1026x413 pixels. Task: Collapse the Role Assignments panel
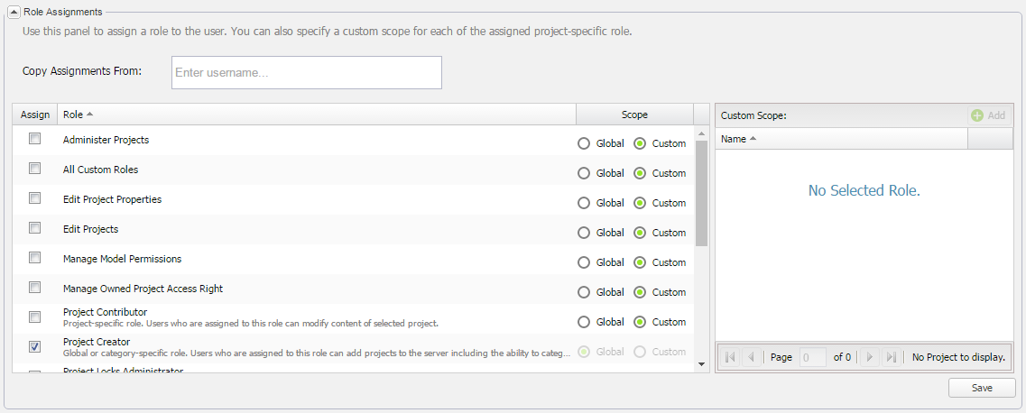click(14, 12)
